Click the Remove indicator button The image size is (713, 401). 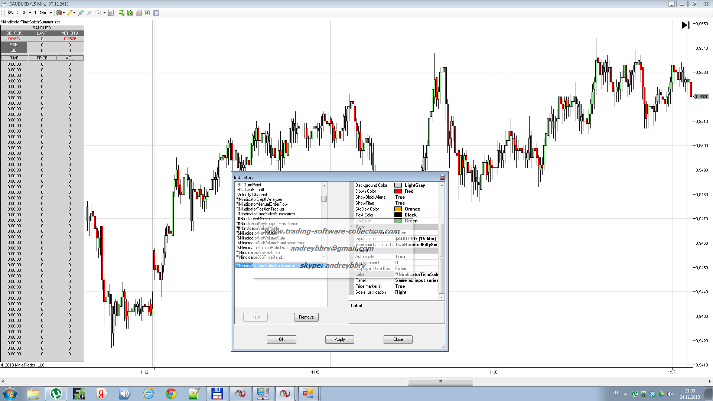(306, 317)
